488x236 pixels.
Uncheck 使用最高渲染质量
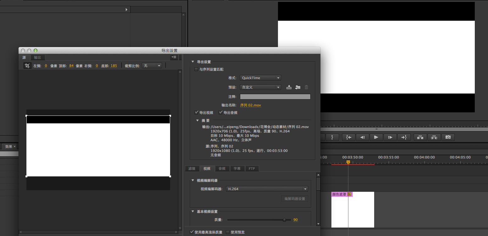[192, 232]
